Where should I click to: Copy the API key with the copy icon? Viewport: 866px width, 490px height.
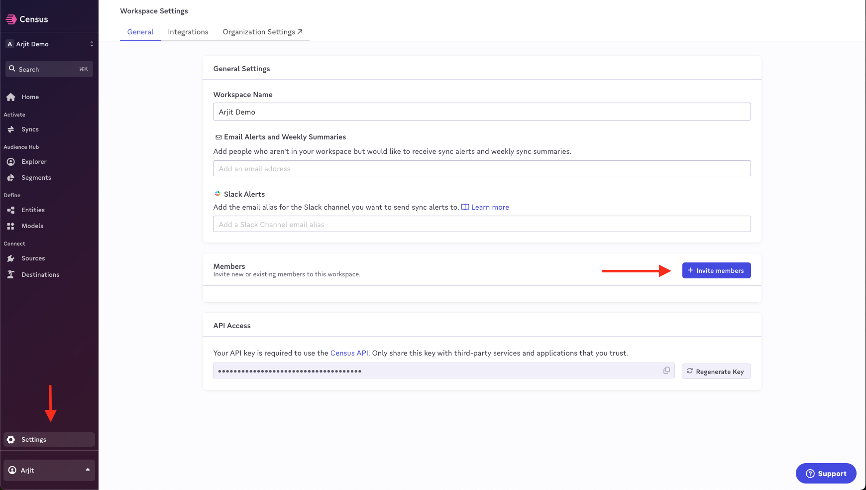tap(666, 370)
